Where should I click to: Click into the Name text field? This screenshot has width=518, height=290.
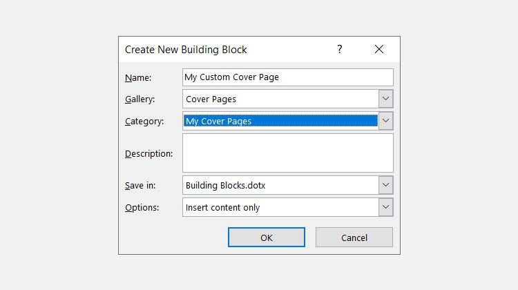(x=288, y=77)
